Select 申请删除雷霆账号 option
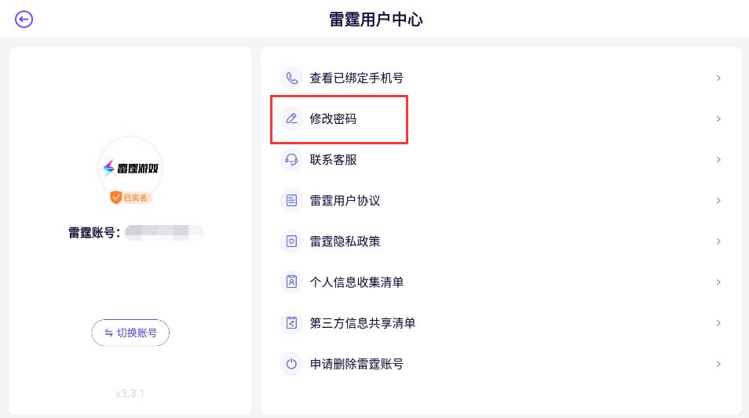749x418 pixels. 356,364
